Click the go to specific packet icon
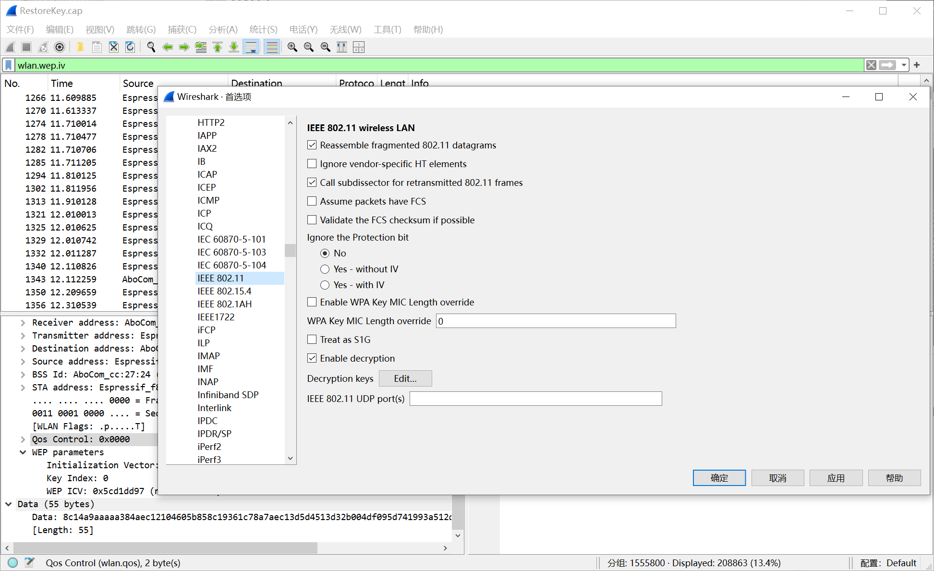The image size is (934, 571). (x=201, y=47)
